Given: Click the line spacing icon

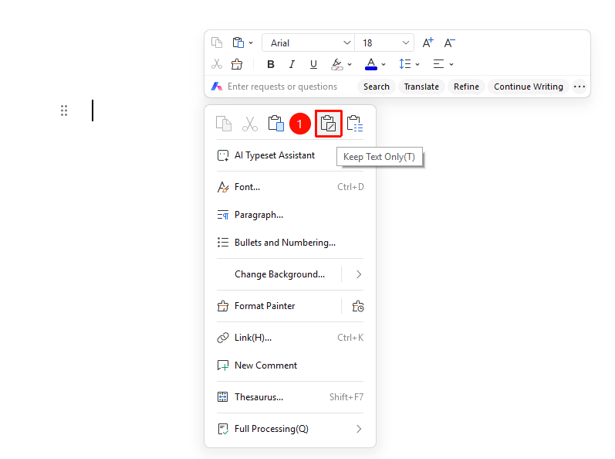Looking at the screenshot, I should (x=405, y=63).
